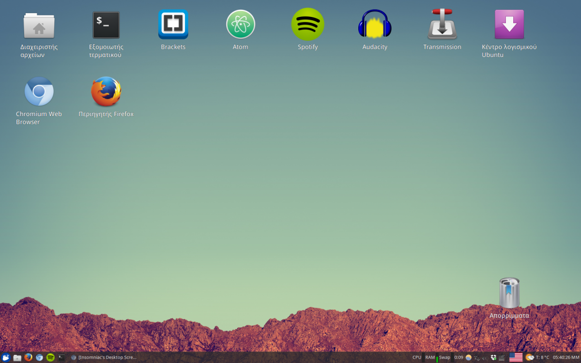This screenshot has height=363, width=581.
Task: Open Spotify from the desktop
Action: pos(308,24)
